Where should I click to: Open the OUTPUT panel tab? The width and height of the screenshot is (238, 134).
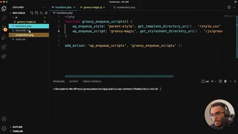tap(74, 82)
